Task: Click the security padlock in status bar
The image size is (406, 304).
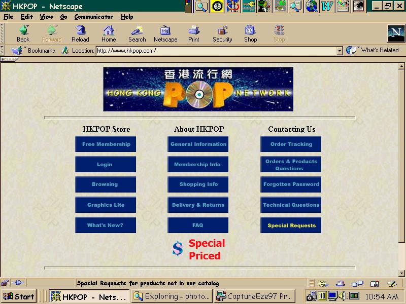Action: point(5,283)
